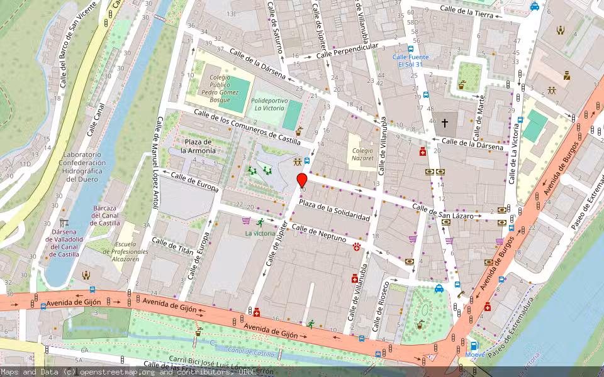Click the telephone icon by the Avenida de Burgos junction

461,294
